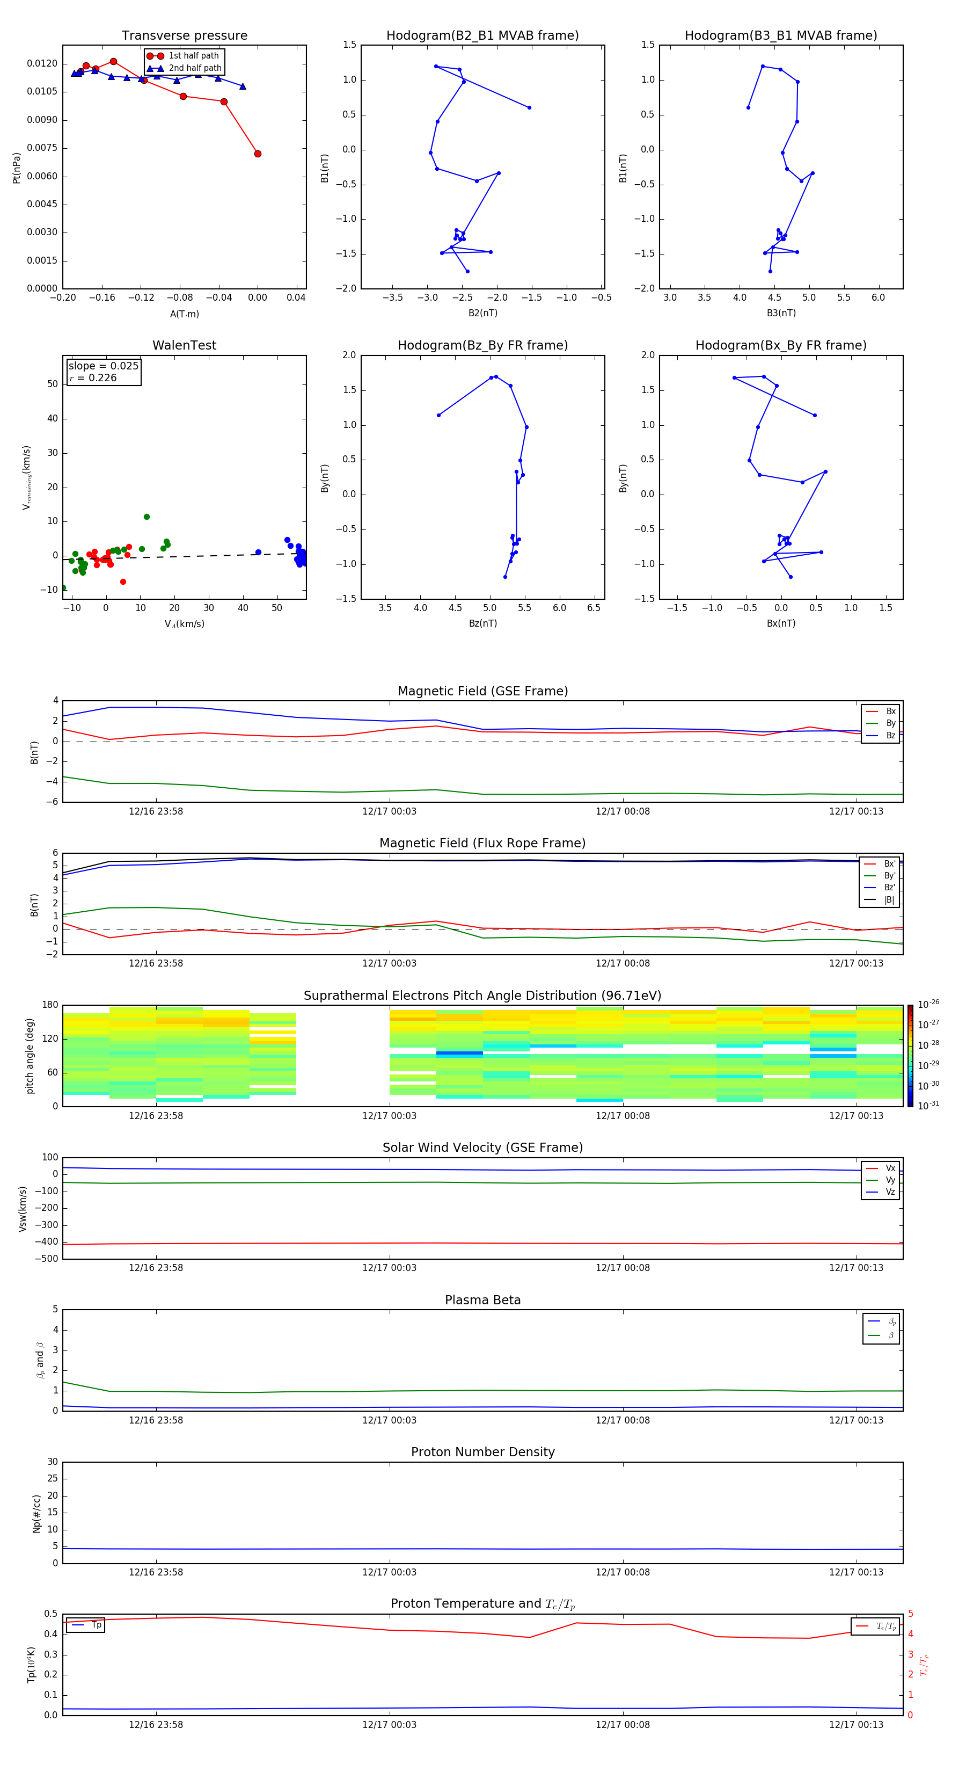Viewport: 966px width, 1772px height.
Task: Click the 'Bx' entry in GSE legend
Action: (x=881, y=711)
